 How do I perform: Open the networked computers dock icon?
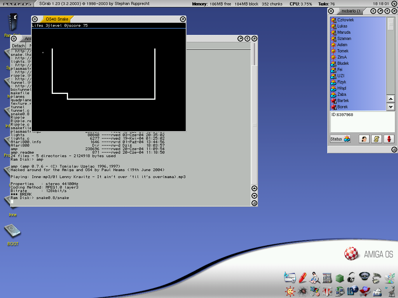tap(339, 291)
